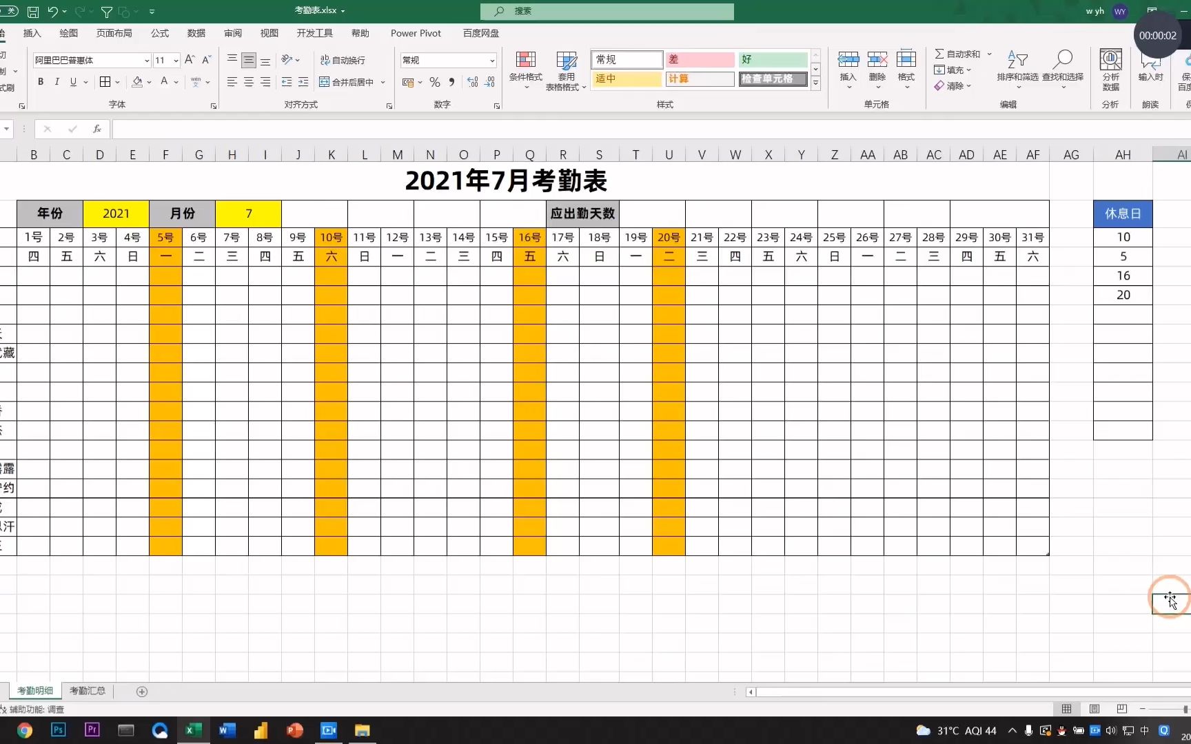
Task: Increase font size with the A^ icon
Action: point(189,60)
